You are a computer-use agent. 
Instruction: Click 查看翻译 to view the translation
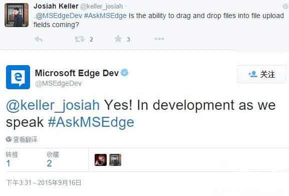(x=25, y=139)
